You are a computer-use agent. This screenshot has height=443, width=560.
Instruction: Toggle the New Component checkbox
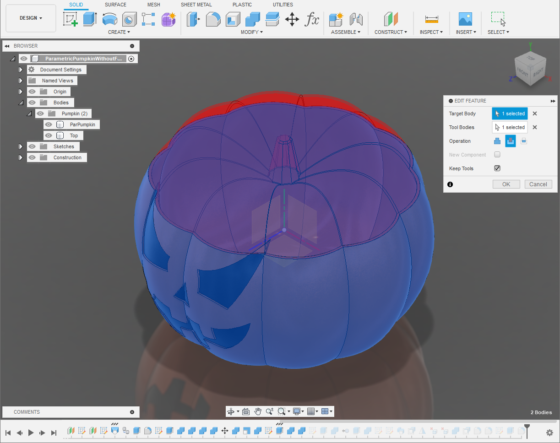497,155
